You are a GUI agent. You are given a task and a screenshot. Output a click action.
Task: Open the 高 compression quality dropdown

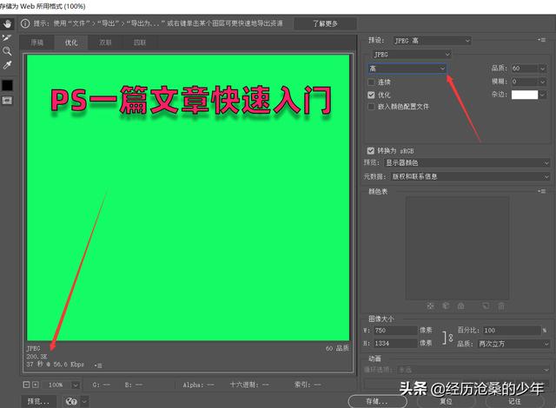point(407,69)
